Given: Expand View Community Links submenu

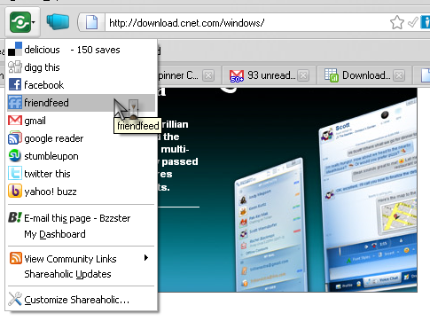Looking at the screenshot, I should pos(81,259).
